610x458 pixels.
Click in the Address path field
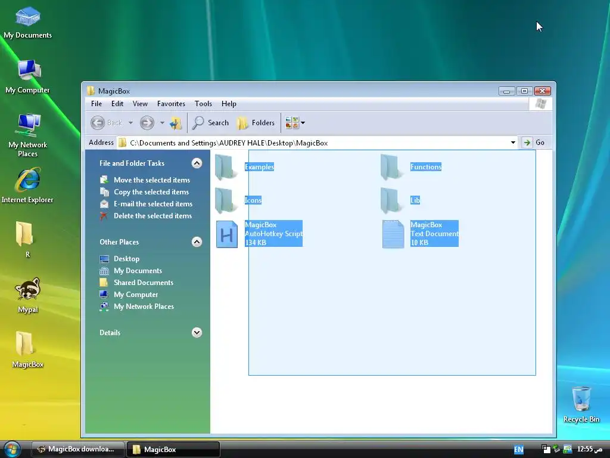pos(313,143)
